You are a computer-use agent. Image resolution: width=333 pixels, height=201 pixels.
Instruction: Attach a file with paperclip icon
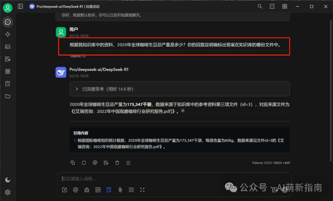tap(120, 190)
